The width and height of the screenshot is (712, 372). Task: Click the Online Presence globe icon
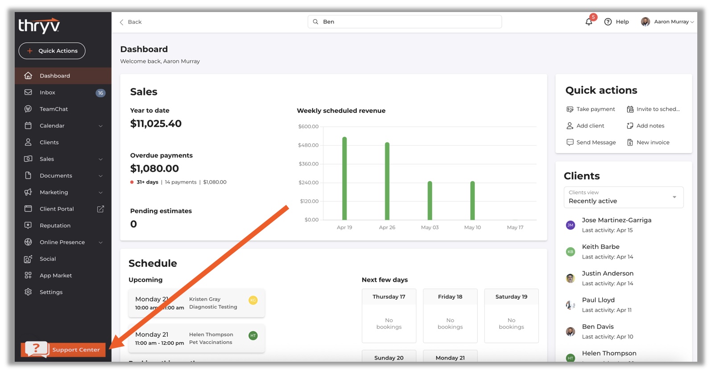click(x=28, y=242)
